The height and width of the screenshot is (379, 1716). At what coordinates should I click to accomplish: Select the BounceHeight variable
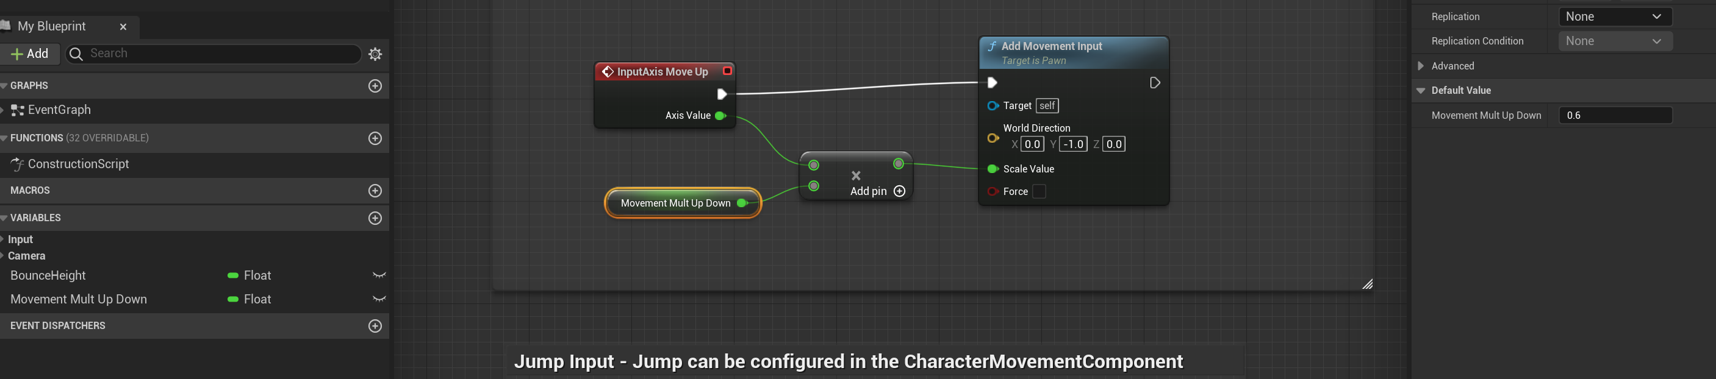48,275
